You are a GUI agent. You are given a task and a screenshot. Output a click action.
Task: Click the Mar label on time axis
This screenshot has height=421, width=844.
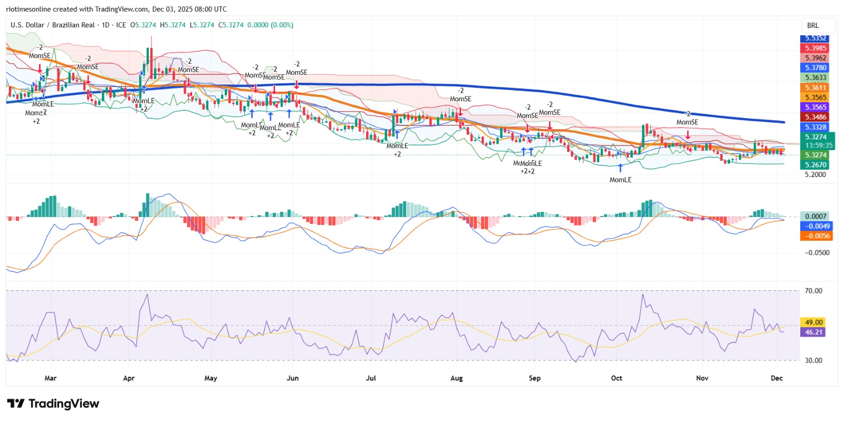51,378
